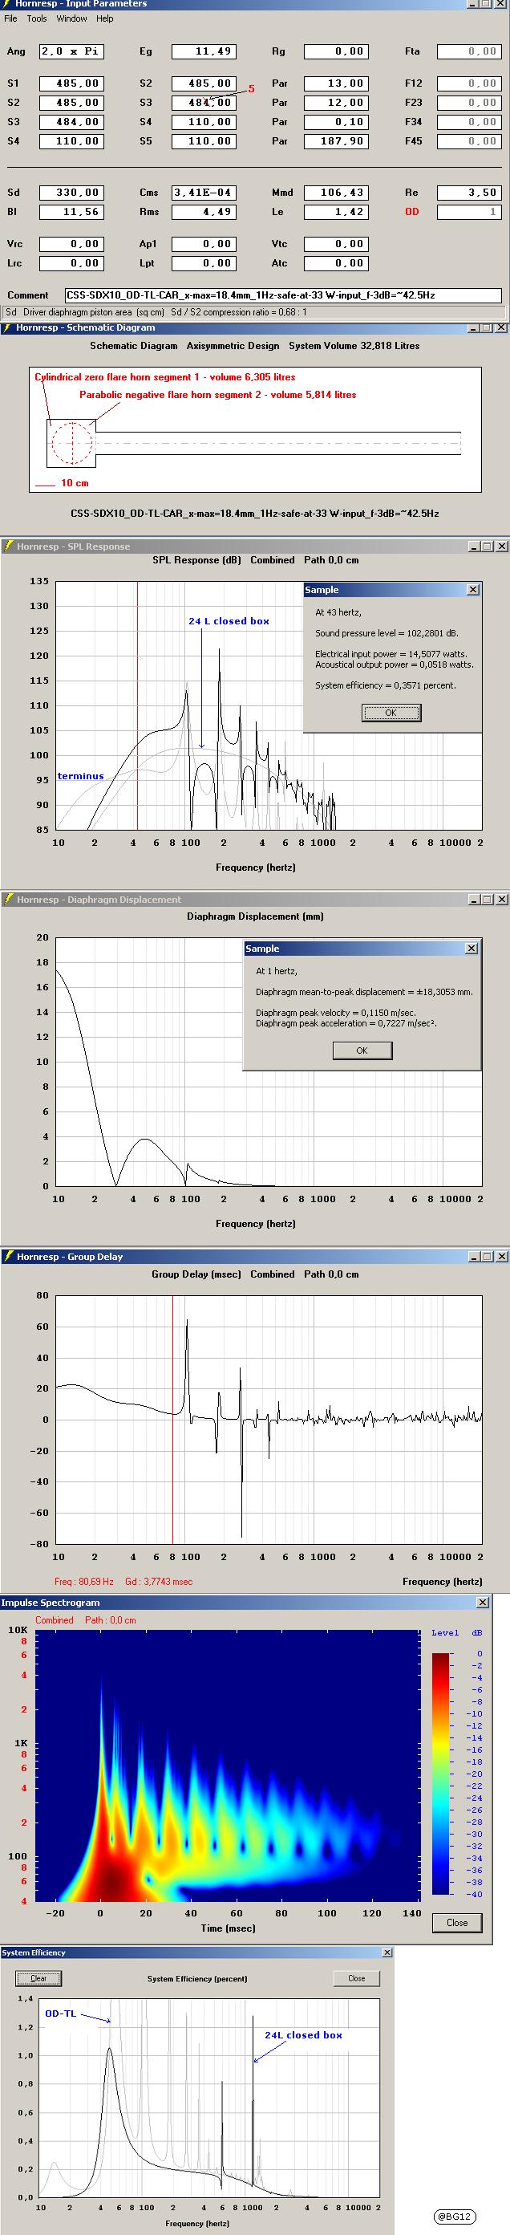Click OK in the 1 hertz Sample dialog
The image size is (510, 2235).
(x=362, y=1050)
